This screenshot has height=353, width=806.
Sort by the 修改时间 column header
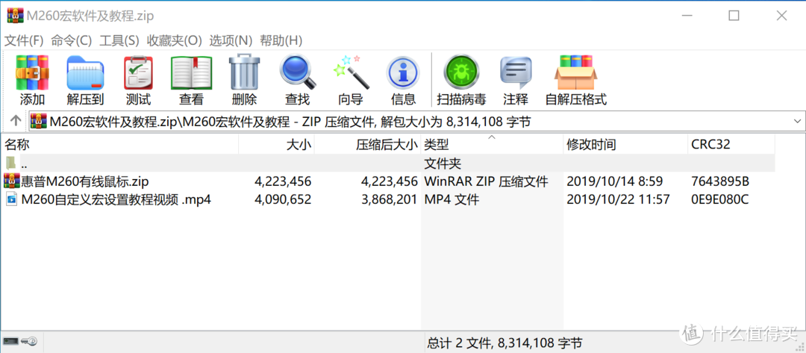(x=625, y=144)
